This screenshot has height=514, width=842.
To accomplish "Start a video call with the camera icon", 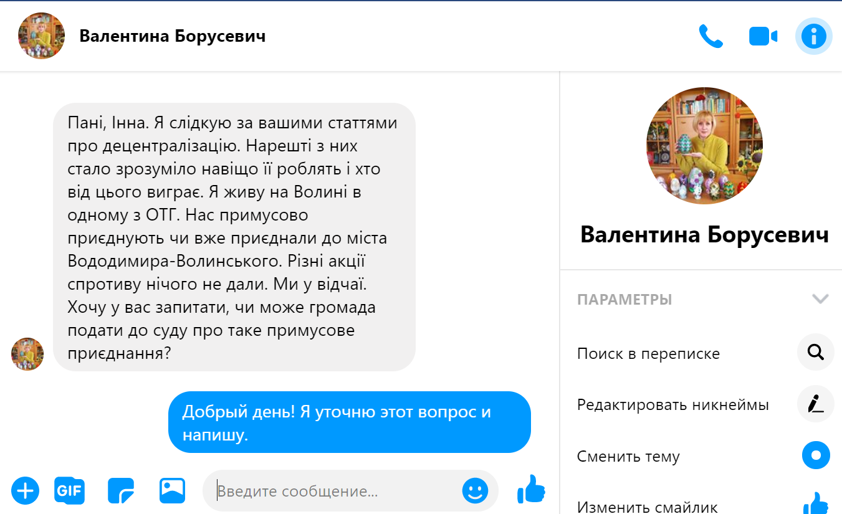I will click(763, 37).
